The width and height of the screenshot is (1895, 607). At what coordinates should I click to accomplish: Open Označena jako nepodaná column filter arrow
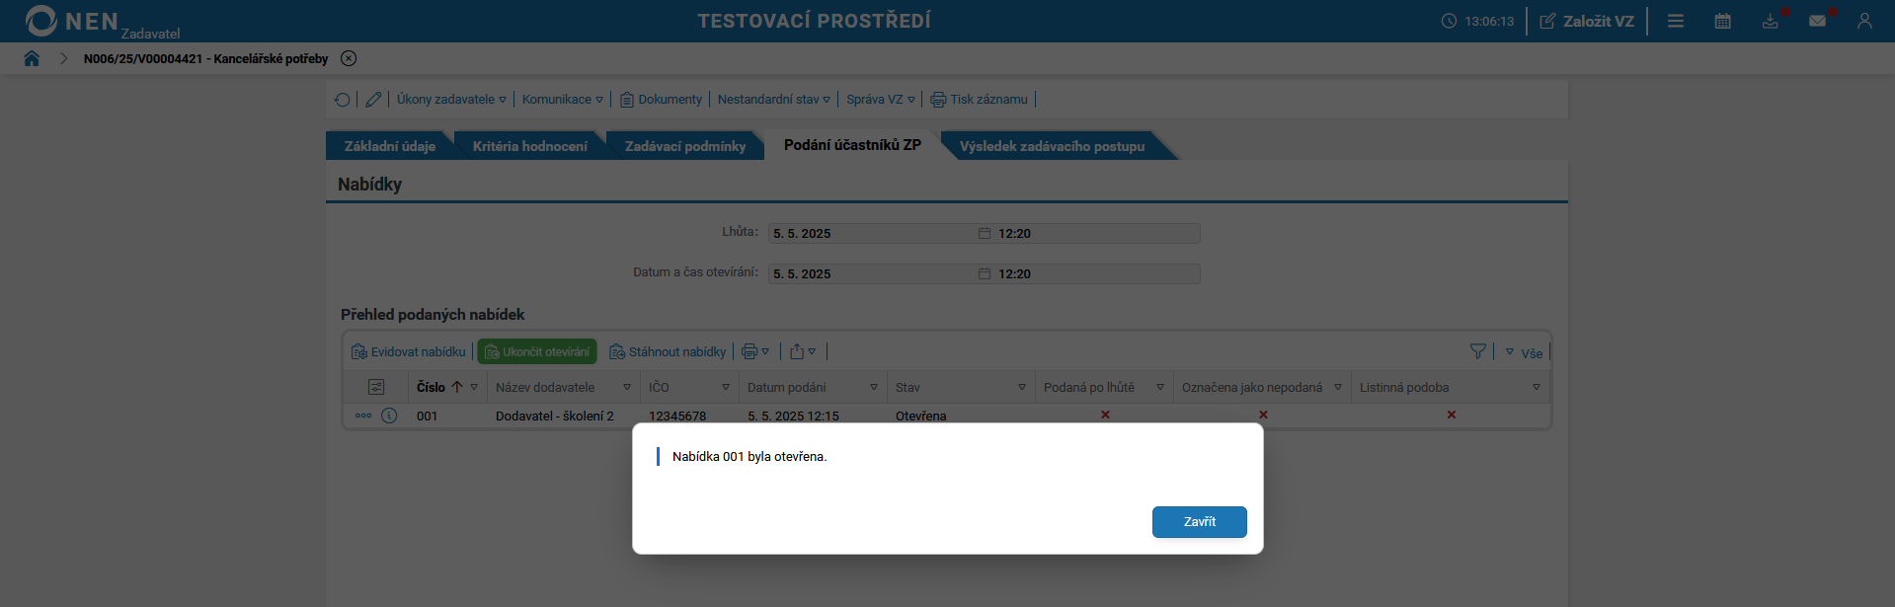point(1338,388)
